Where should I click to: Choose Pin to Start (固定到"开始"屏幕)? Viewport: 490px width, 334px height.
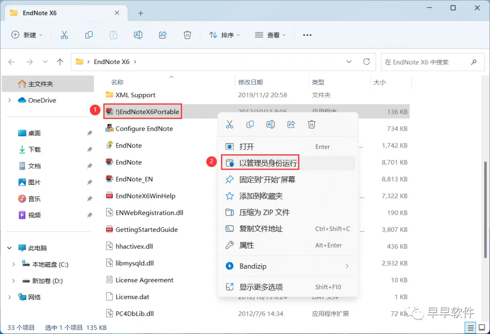(x=288, y=179)
